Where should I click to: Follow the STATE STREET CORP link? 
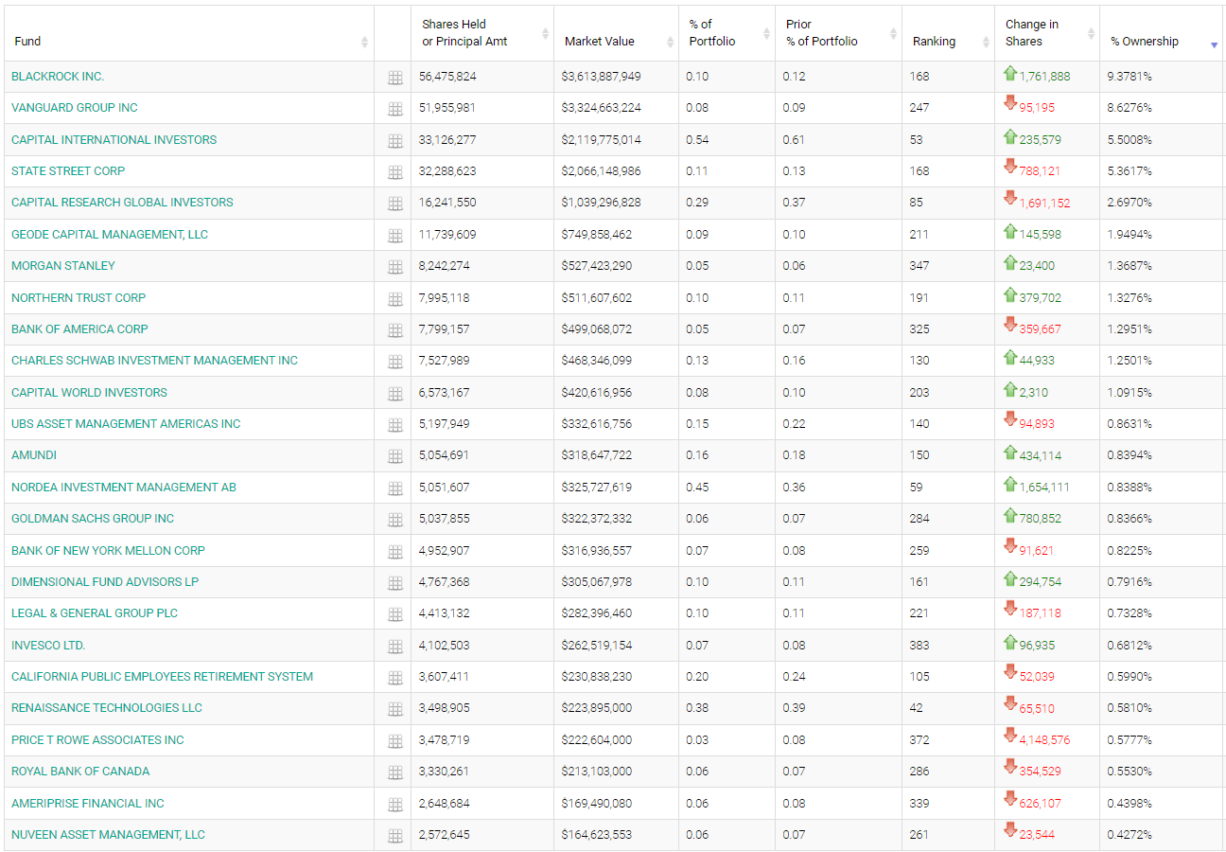coord(68,170)
